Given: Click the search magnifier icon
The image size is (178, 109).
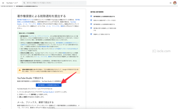Looking at the screenshot, I should [24, 3].
